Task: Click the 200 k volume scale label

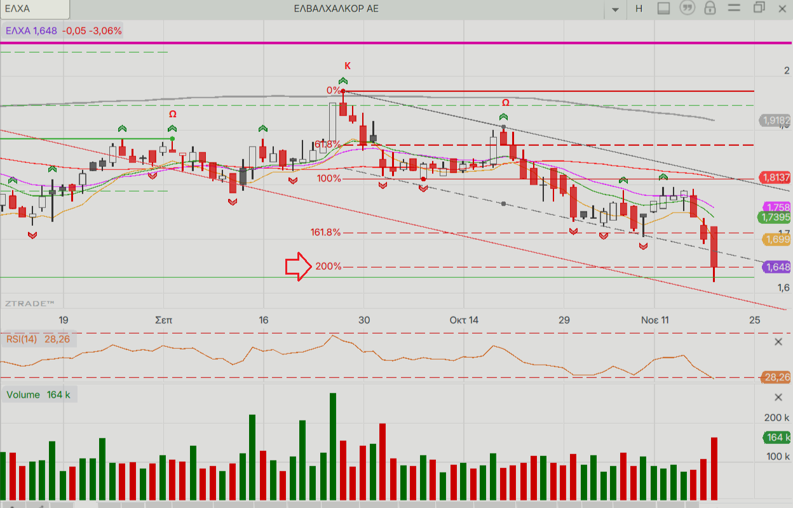Action: [776, 418]
